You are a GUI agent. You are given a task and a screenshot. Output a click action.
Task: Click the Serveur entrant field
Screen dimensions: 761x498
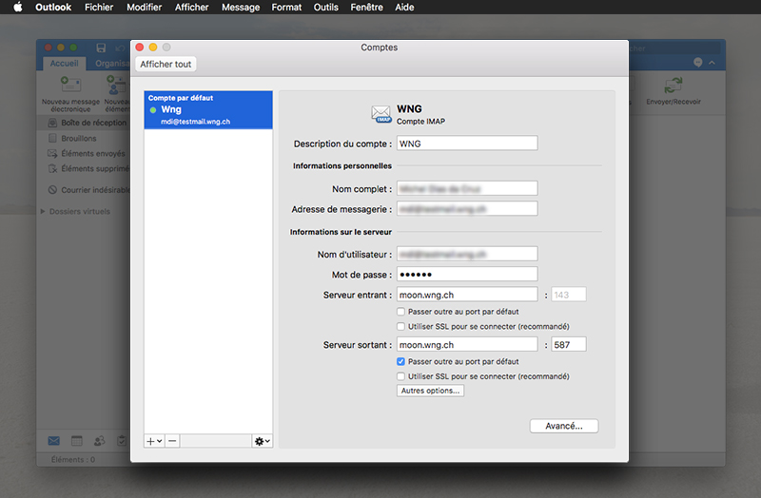pyautogui.click(x=467, y=295)
